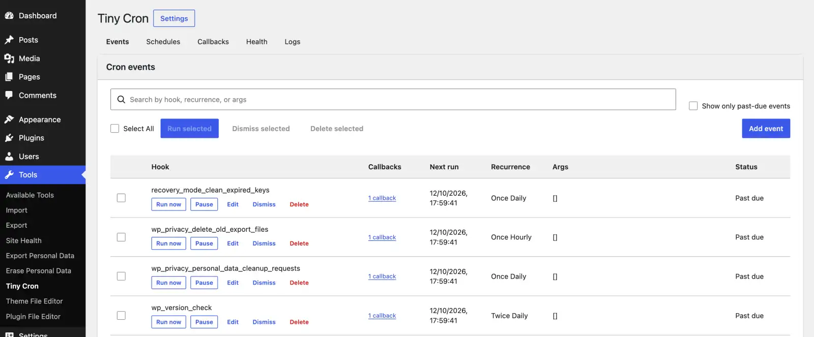The width and height of the screenshot is (814, 337).
Task: Check the wp_privacy_delete_old_export_files row checkbox
Action: click(121, 237)
